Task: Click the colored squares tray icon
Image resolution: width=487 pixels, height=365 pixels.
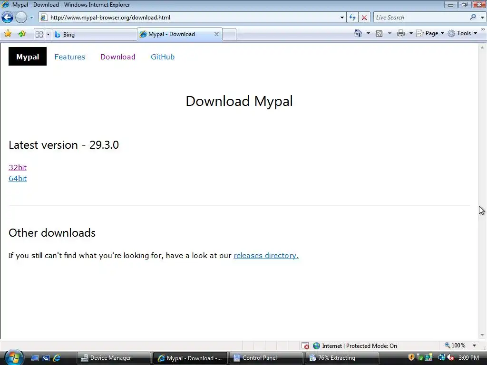Action: [x=429, y=357]
